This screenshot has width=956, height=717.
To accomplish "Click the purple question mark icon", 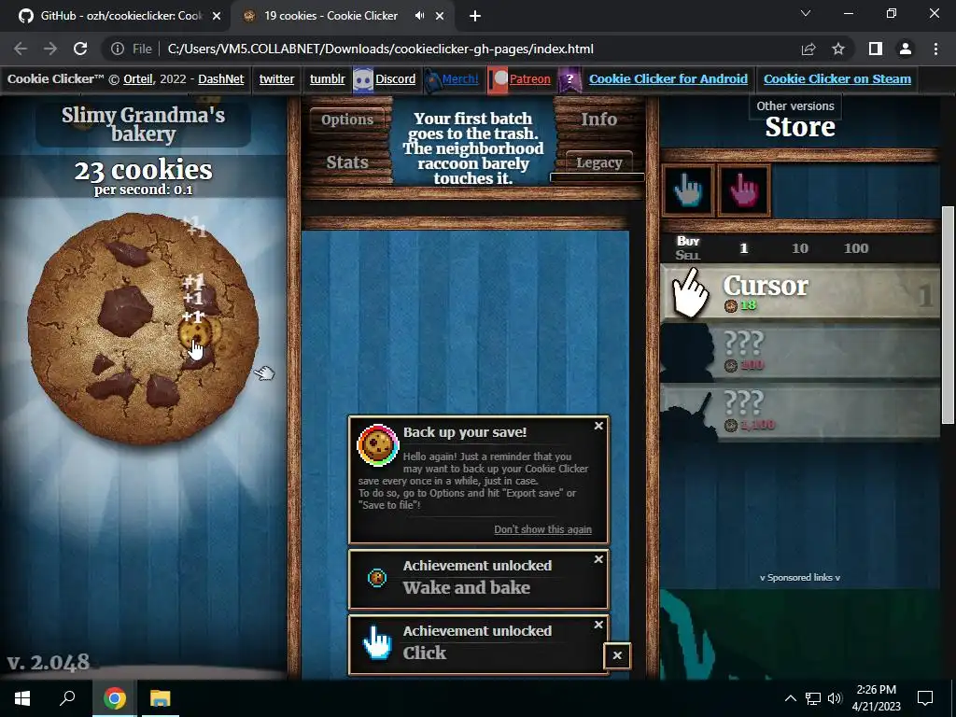I will [570, 80].
